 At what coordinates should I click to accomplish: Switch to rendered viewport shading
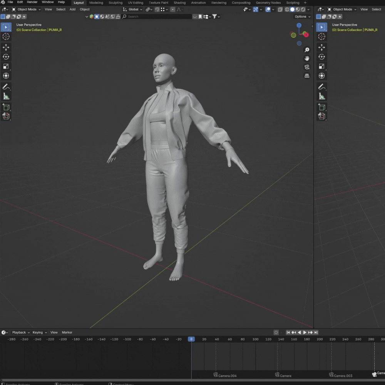303,9
